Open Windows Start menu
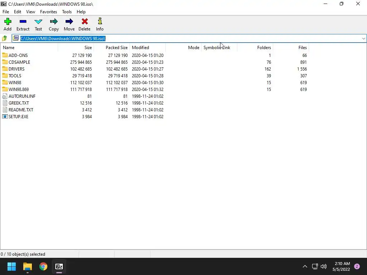This screenshot has height=275, width=367. pyautogui.click(x=11, y=266)
